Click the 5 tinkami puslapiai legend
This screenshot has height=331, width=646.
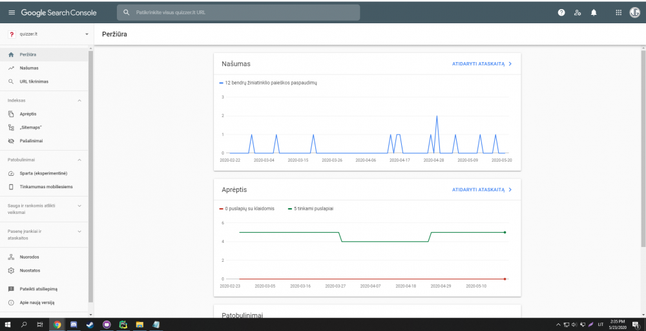(310, 209)
